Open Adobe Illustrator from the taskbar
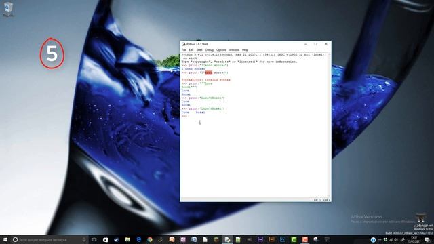The height and width of the screenshot is (244, 434). 271,239
